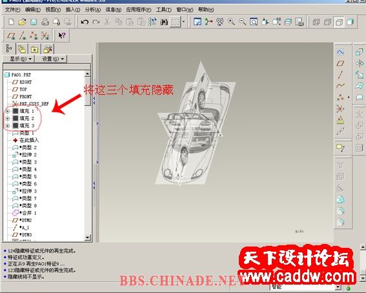The width and height of the screenshot is (366, 293).
Task: Expand the 填充 1 tree node
Action: pyautogui.click(x=8, y=111)
